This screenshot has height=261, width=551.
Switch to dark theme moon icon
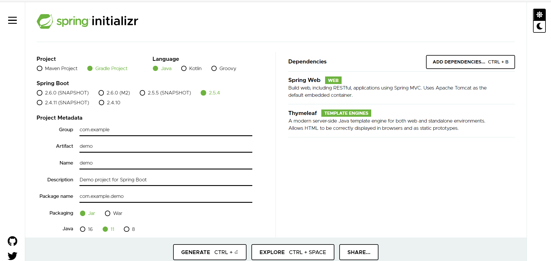(x=539, y=26)
